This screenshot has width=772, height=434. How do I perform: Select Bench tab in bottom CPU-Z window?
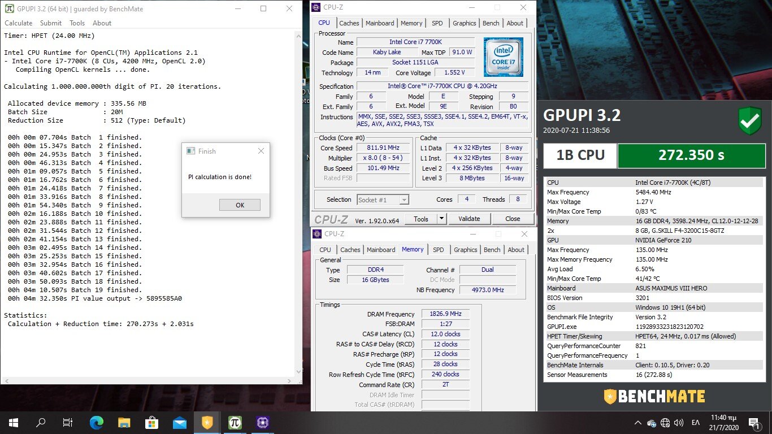(492, 250)
